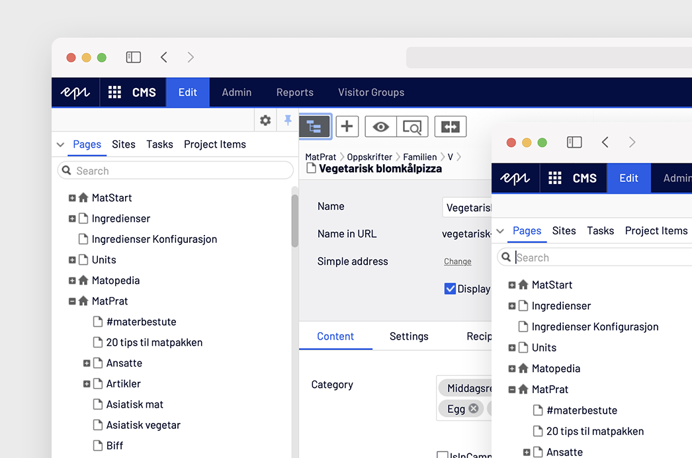Collapse MatPrat node in back window
The height and width of the screenshot is (458, 692).
click(x=72, y=302)
